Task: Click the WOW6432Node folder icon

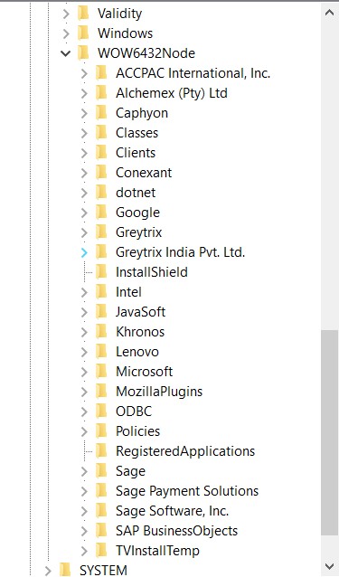Action: click(83, 53)
